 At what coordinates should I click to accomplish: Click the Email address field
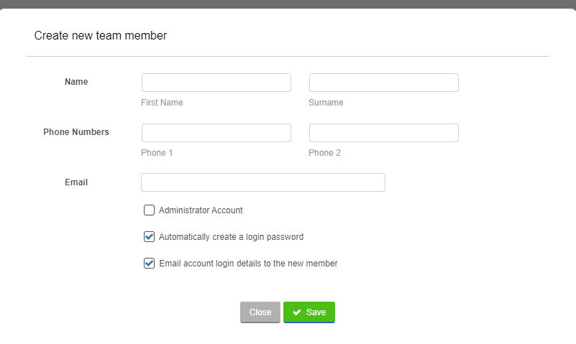(x=263, y=182)
